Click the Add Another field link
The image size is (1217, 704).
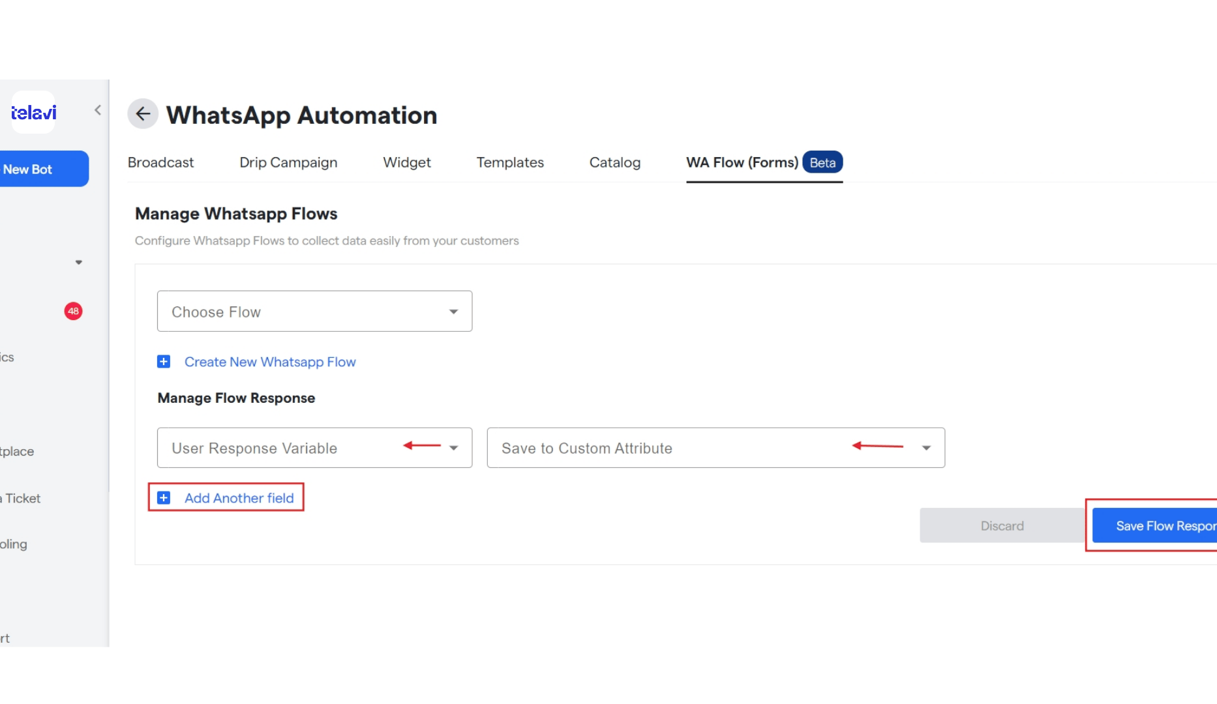(x=239, y=498)
